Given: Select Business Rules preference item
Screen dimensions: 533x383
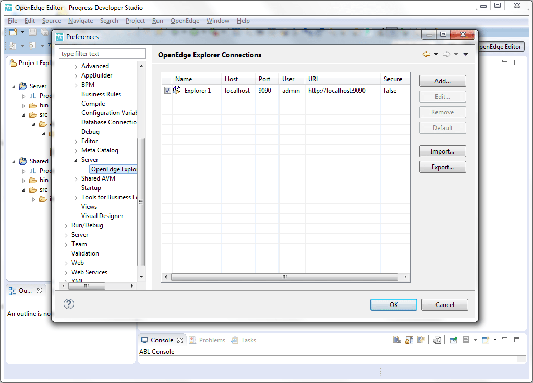Looking at the screenshot, I should 101,94.
